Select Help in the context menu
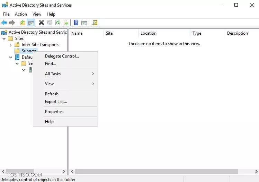 (x=65, y=122)
